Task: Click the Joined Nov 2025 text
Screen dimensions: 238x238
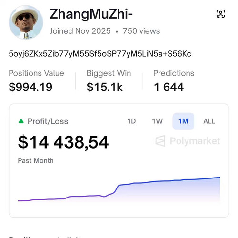Action: click(x=80, y=31)
